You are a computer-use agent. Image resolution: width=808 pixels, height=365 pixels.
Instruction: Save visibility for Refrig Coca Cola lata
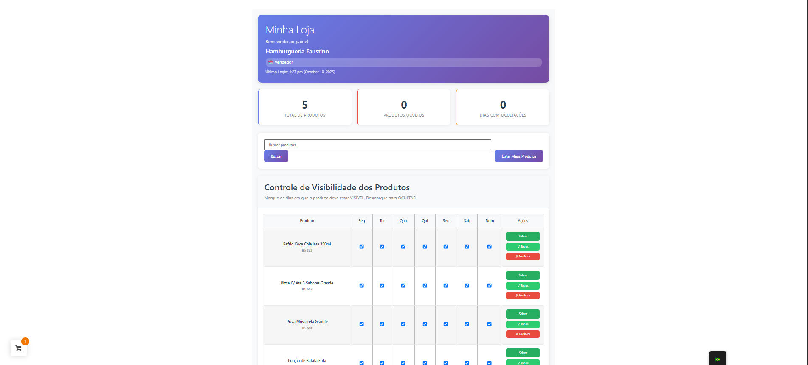523,237
